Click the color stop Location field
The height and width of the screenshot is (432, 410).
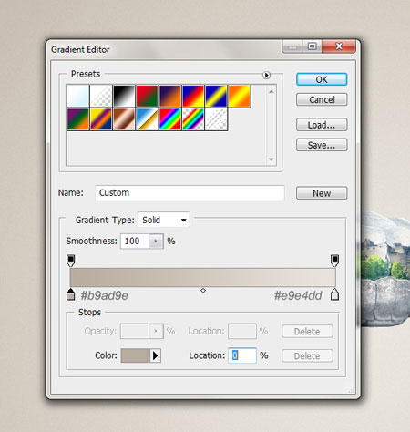click(x=242, y=355)
